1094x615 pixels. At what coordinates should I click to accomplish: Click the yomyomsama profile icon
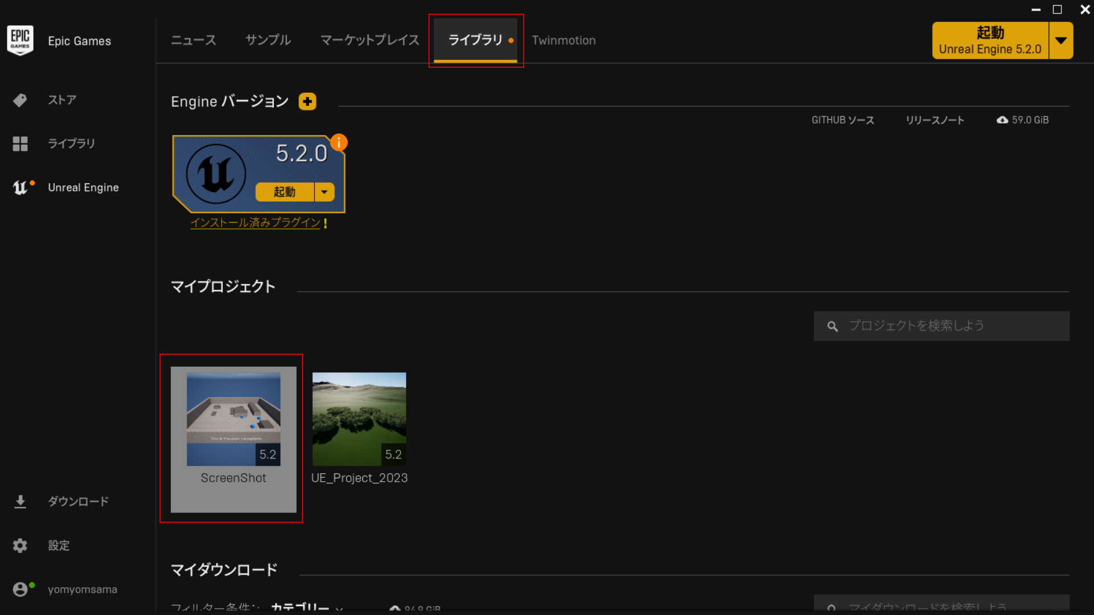[x=20, y=589]
